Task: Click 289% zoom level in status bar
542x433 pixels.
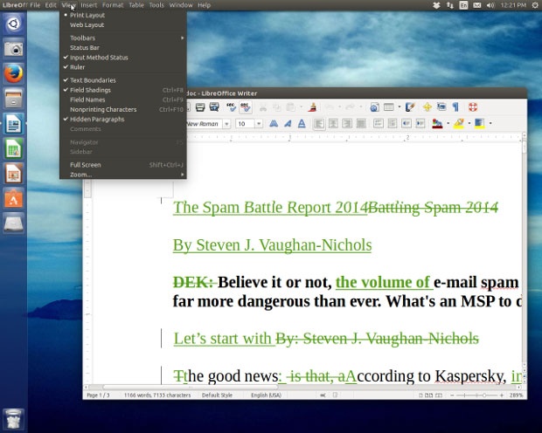Action: pos(516,395)
